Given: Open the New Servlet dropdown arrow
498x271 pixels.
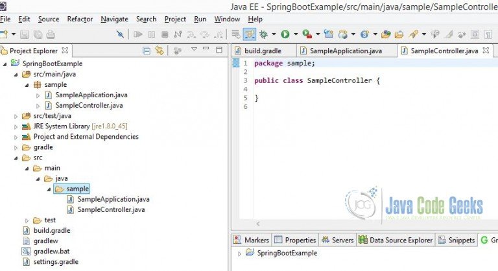Looking at the screenshot, I should (x=375, y=34).
